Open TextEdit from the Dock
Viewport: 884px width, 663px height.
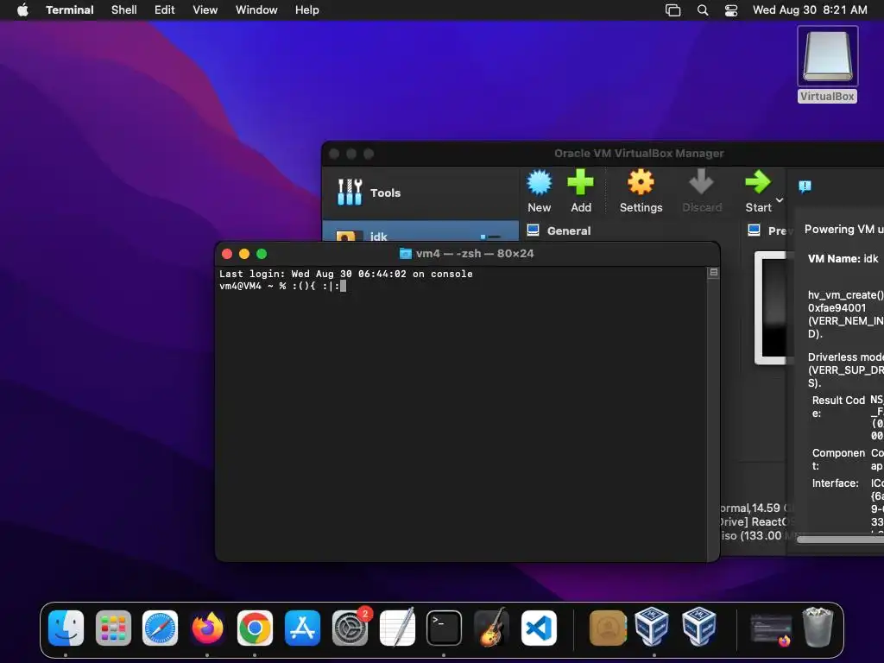click(x=397, y=628)
